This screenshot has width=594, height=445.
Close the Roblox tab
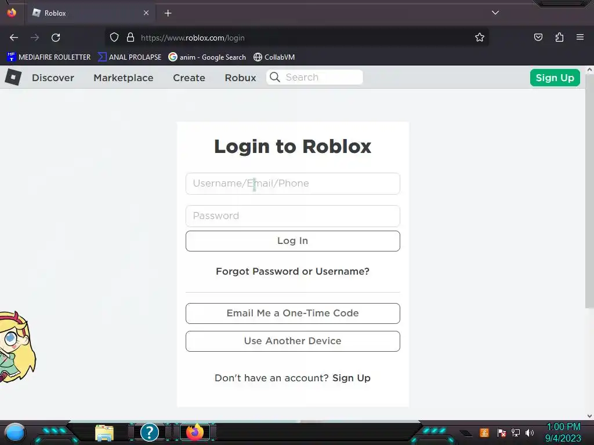click(x=146, y=13)
